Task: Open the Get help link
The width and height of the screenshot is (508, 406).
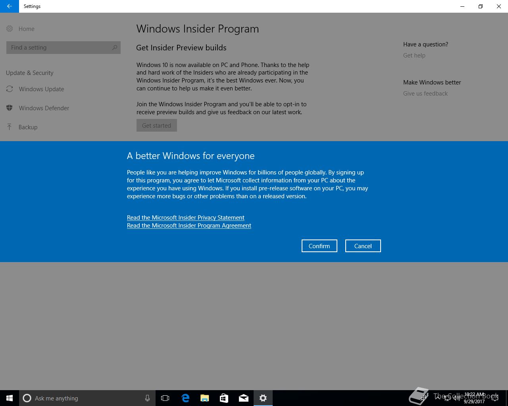Action: pyautogui.click(x=414, y=55)
